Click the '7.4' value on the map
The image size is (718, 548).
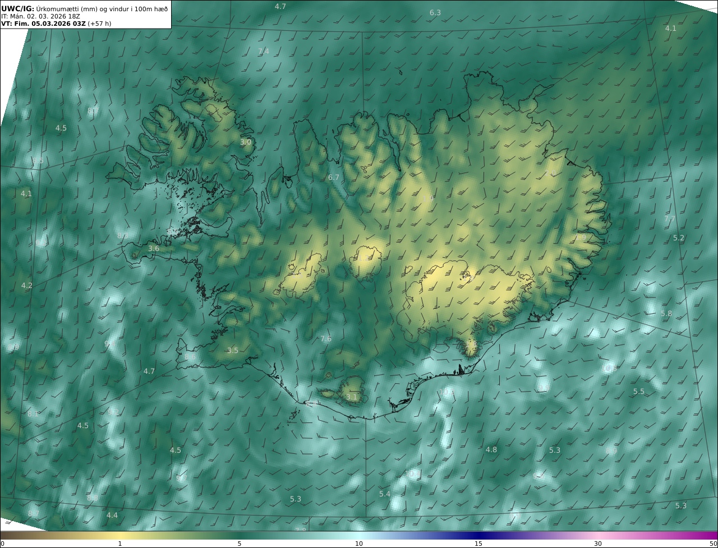click(x=263, y=51)
